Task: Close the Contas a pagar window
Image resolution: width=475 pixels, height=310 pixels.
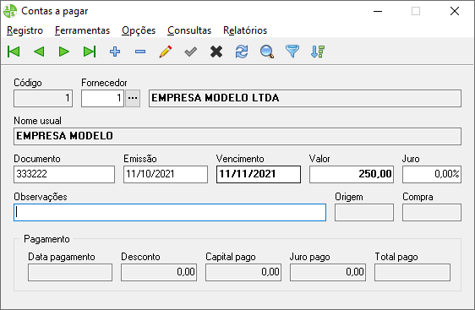Action: point(455,11)
